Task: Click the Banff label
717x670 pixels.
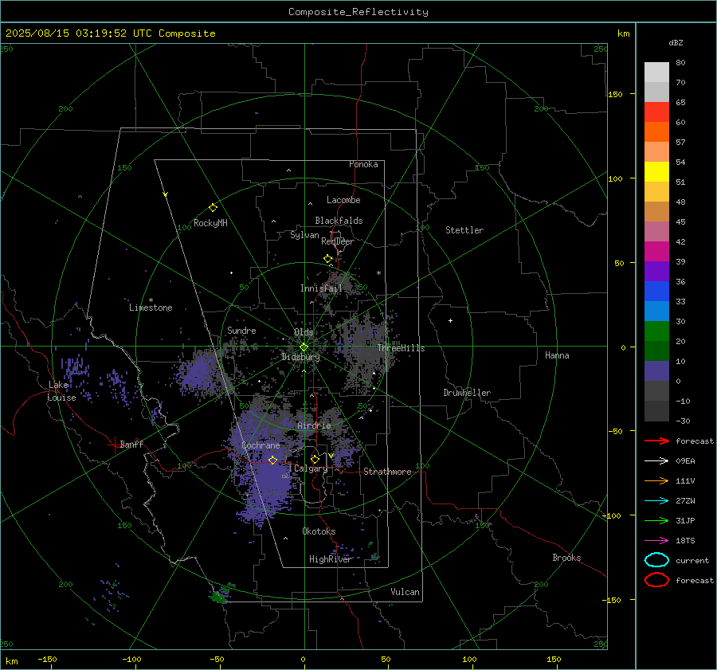Action: point(131,445)
